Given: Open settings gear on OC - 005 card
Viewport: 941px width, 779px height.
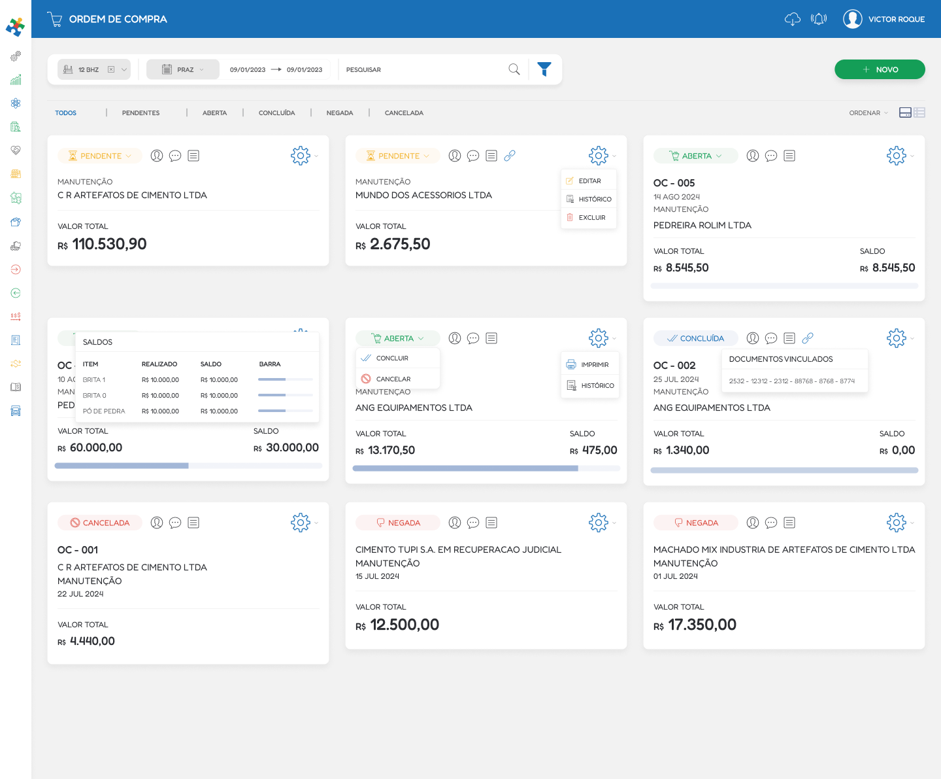Looking at the screenshot, I should [x=896, y=156].
